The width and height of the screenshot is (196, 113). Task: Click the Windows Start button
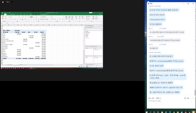point(147,112)
